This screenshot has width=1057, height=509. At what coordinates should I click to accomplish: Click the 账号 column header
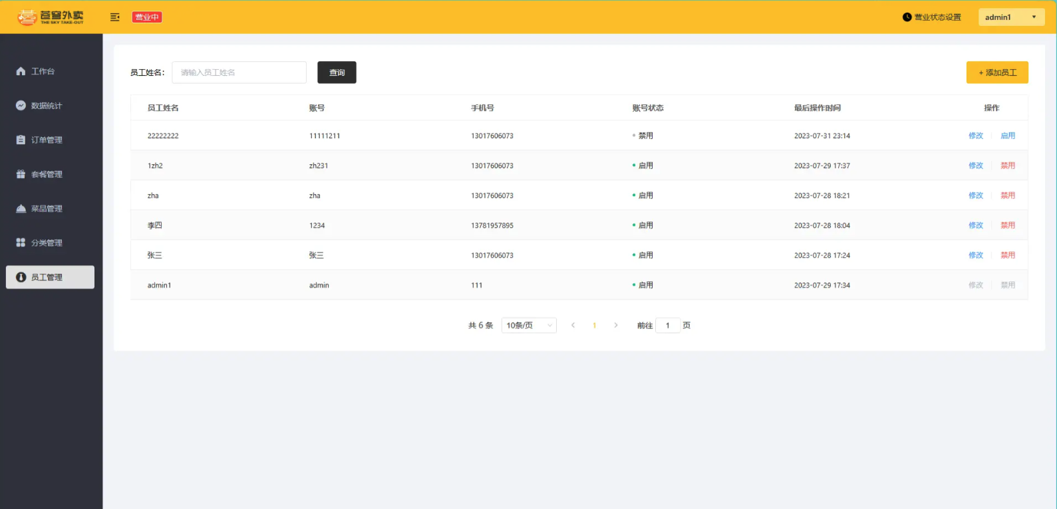click(317, 108)
